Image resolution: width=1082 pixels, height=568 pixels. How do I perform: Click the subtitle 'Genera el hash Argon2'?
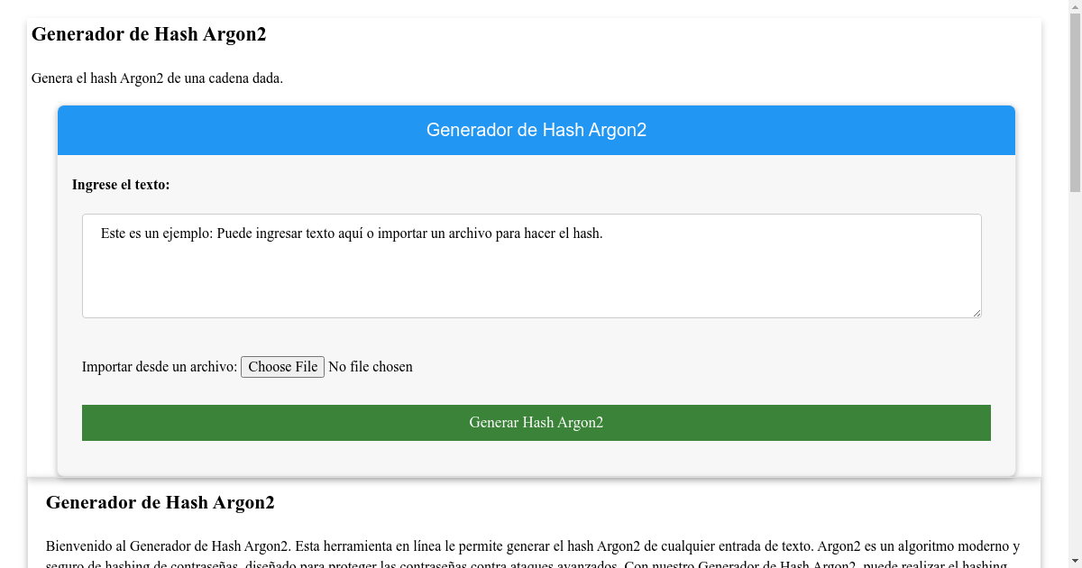tap(156, 78)
